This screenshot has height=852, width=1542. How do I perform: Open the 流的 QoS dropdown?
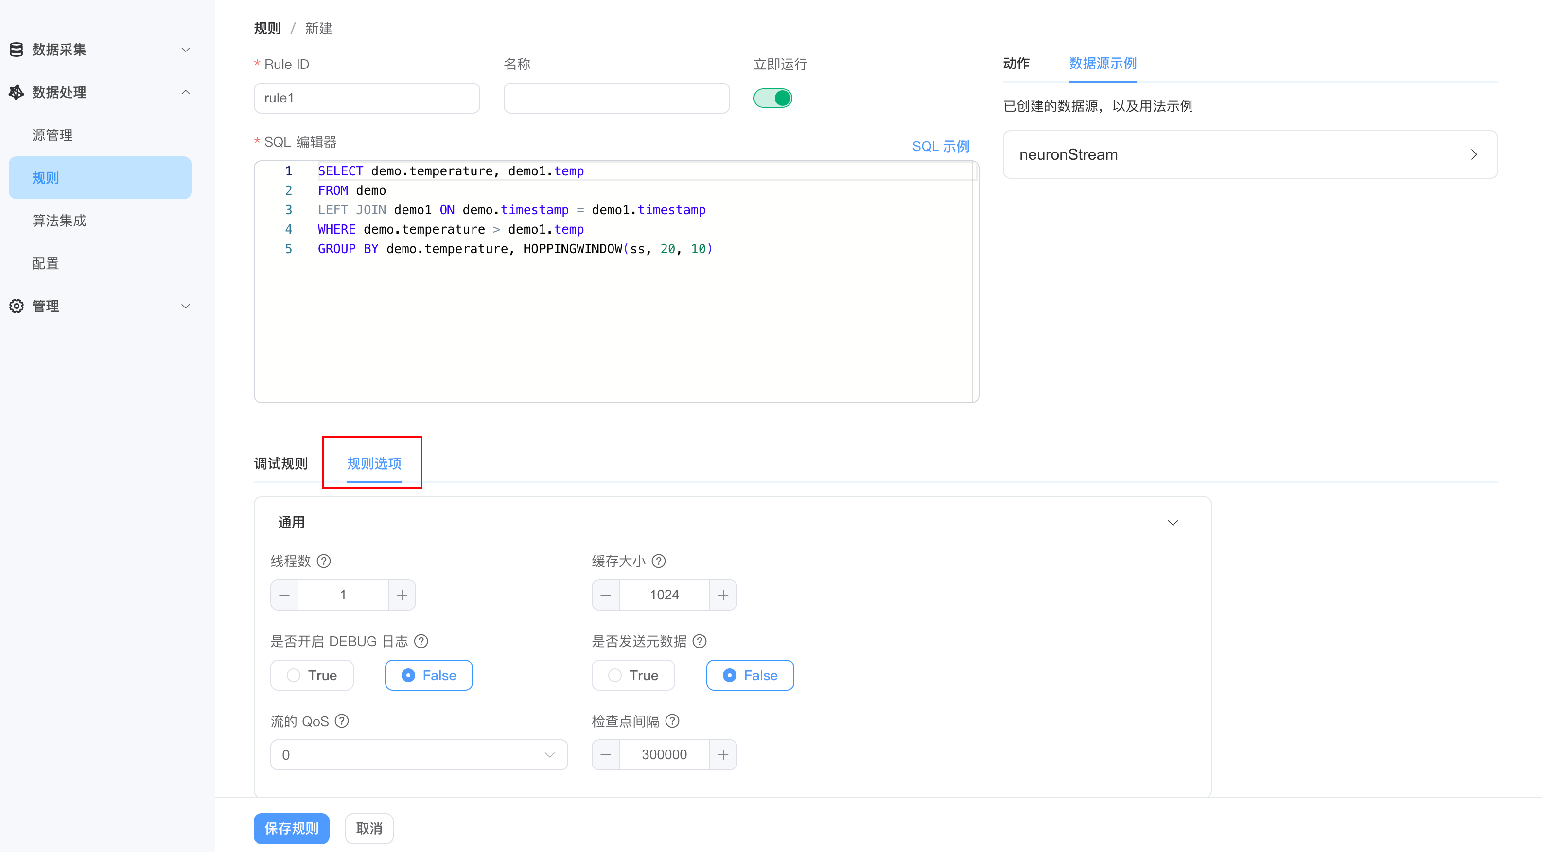pyautogui.click(x=419, y=754)
